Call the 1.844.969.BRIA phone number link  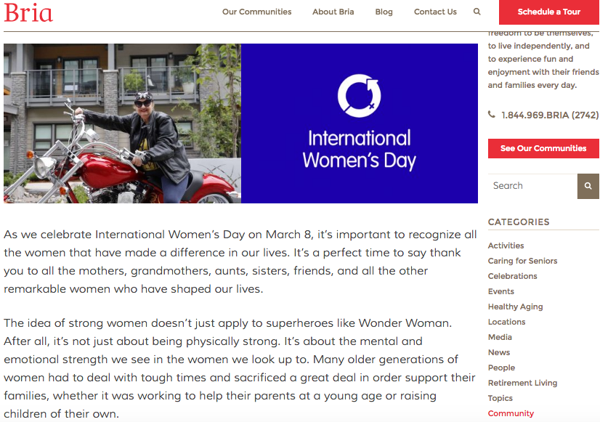tap(550, 115)
